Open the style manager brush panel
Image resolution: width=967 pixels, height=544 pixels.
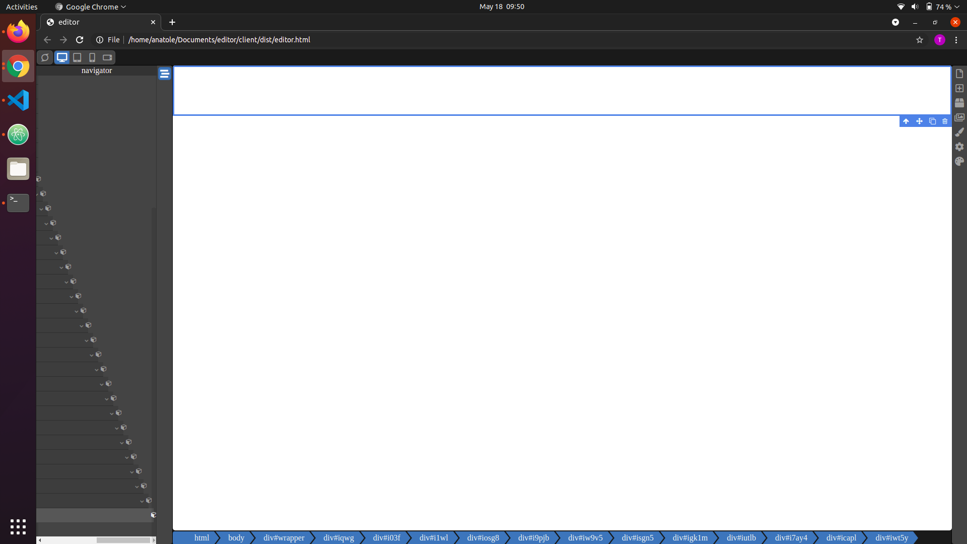click(960, 131)
